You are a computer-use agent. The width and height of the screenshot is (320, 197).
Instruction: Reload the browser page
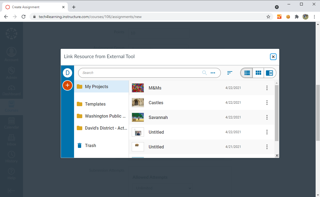(x=24, y=17)
